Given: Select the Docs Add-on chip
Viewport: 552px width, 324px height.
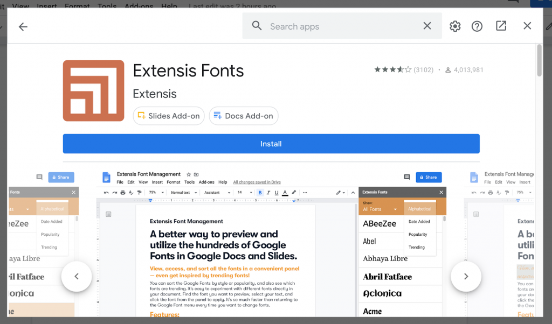Looking at the screenshot, I should (244, 116).
